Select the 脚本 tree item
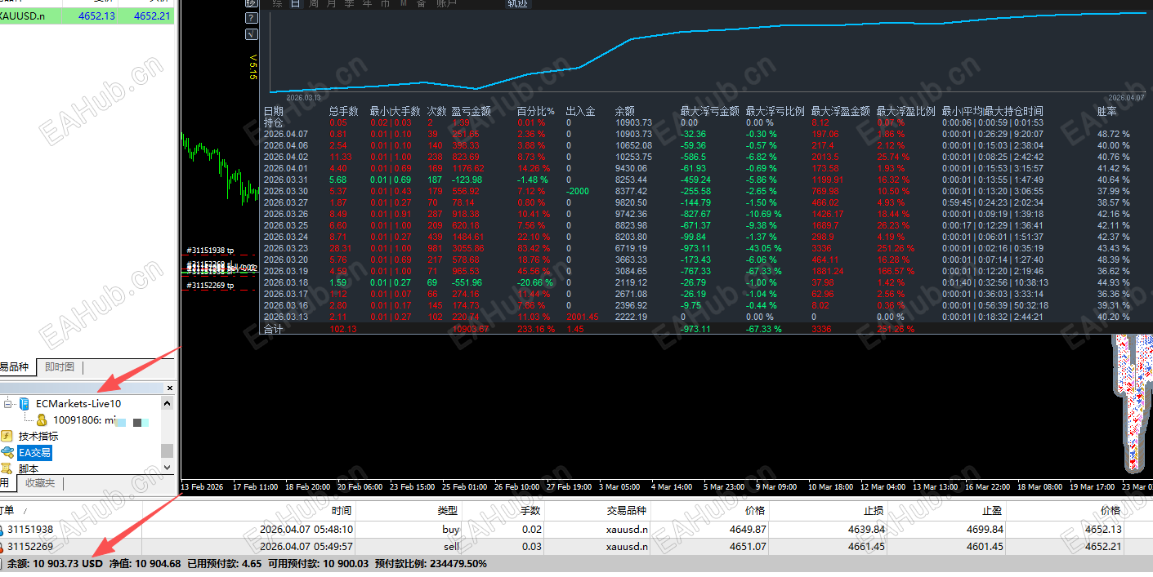The height and width of the screenshot is (577, 1153). [28, 468]
